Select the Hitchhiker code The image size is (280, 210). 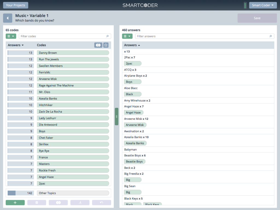[73, 105]
